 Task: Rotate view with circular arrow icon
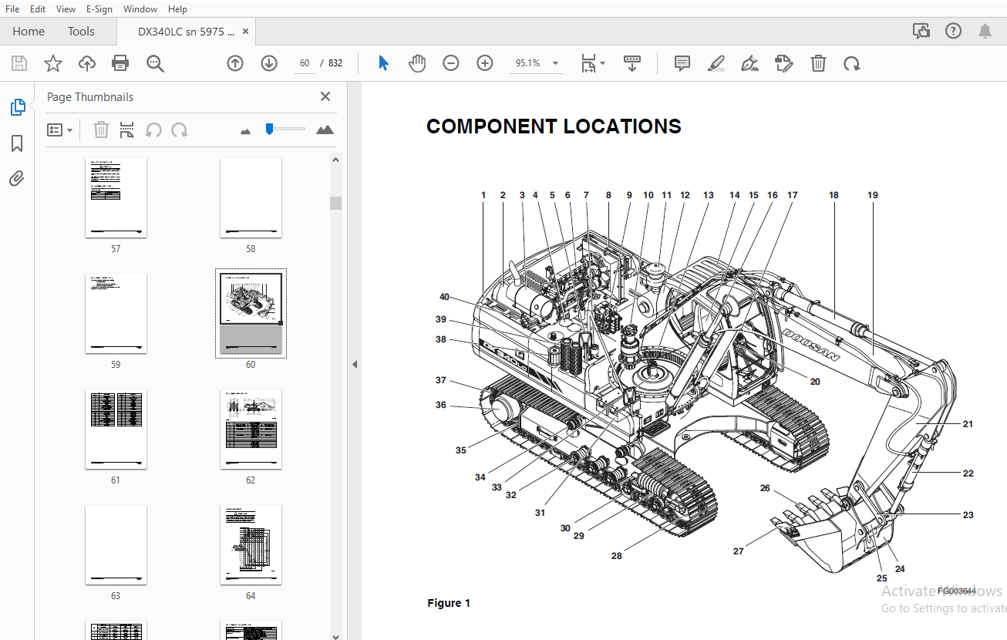852,63
